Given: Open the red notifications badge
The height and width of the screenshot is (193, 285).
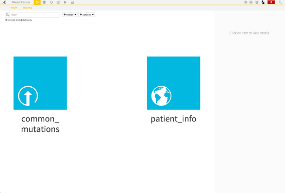Looking at the screenshot, I should [x=271, y=2].
